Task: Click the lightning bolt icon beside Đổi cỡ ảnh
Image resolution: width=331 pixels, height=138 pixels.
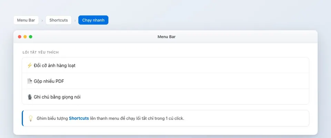Action: click(x=30, y=66)
